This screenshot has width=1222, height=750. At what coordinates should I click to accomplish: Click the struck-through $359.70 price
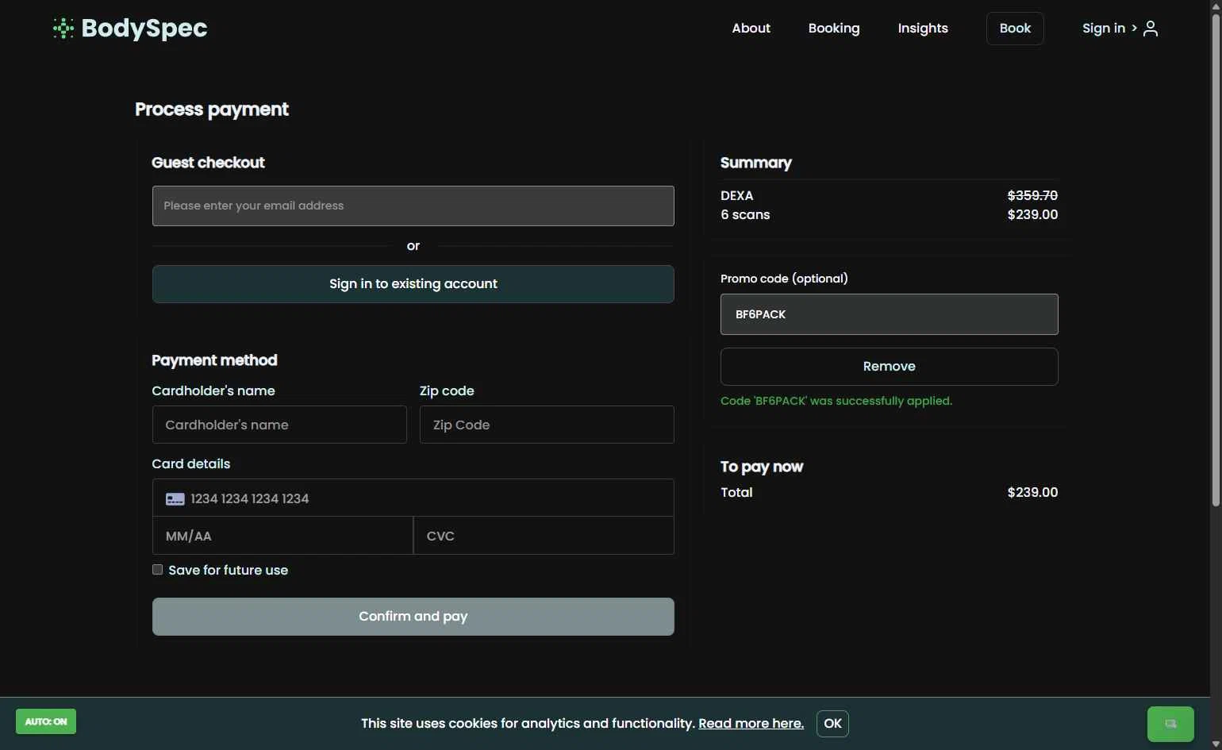(x=1032, y=195)
